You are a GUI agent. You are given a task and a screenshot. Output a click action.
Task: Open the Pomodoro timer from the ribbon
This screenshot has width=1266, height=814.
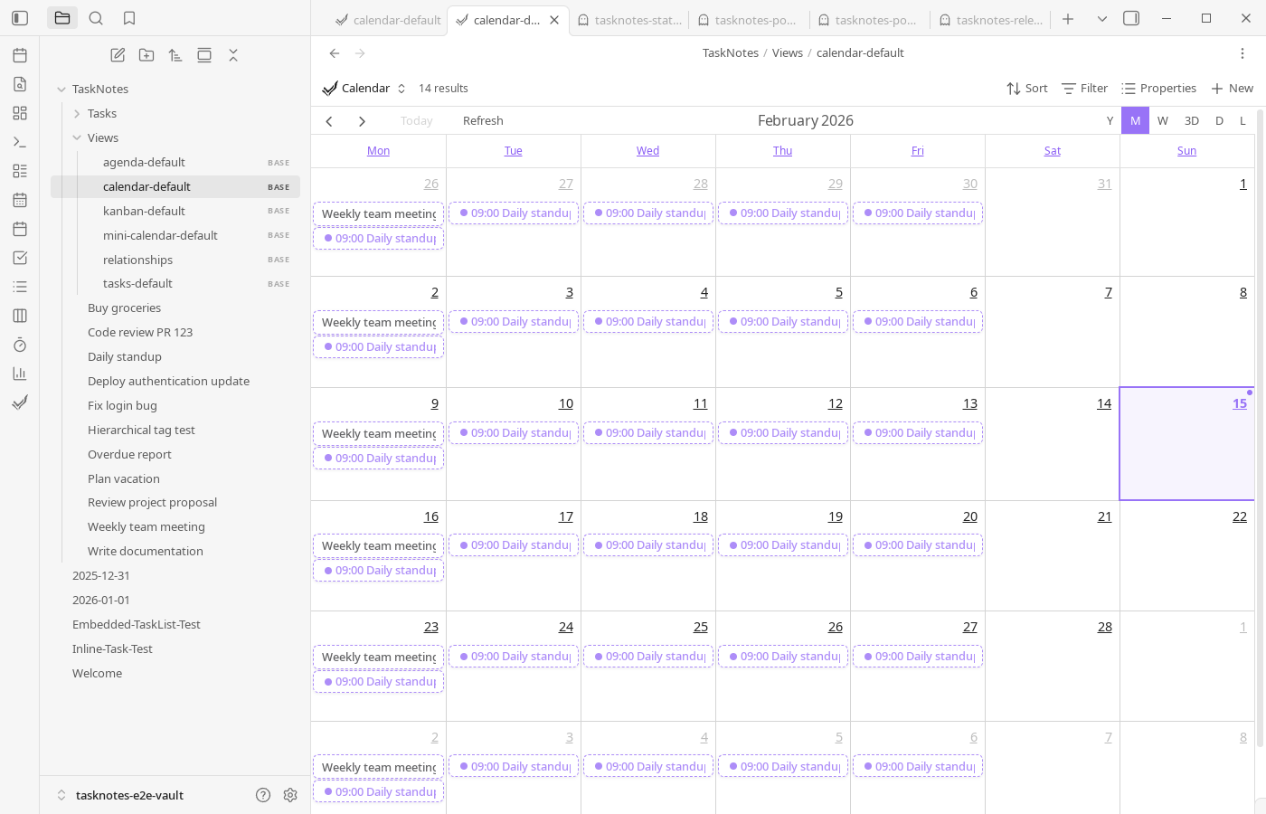click(x=20, y=345)
